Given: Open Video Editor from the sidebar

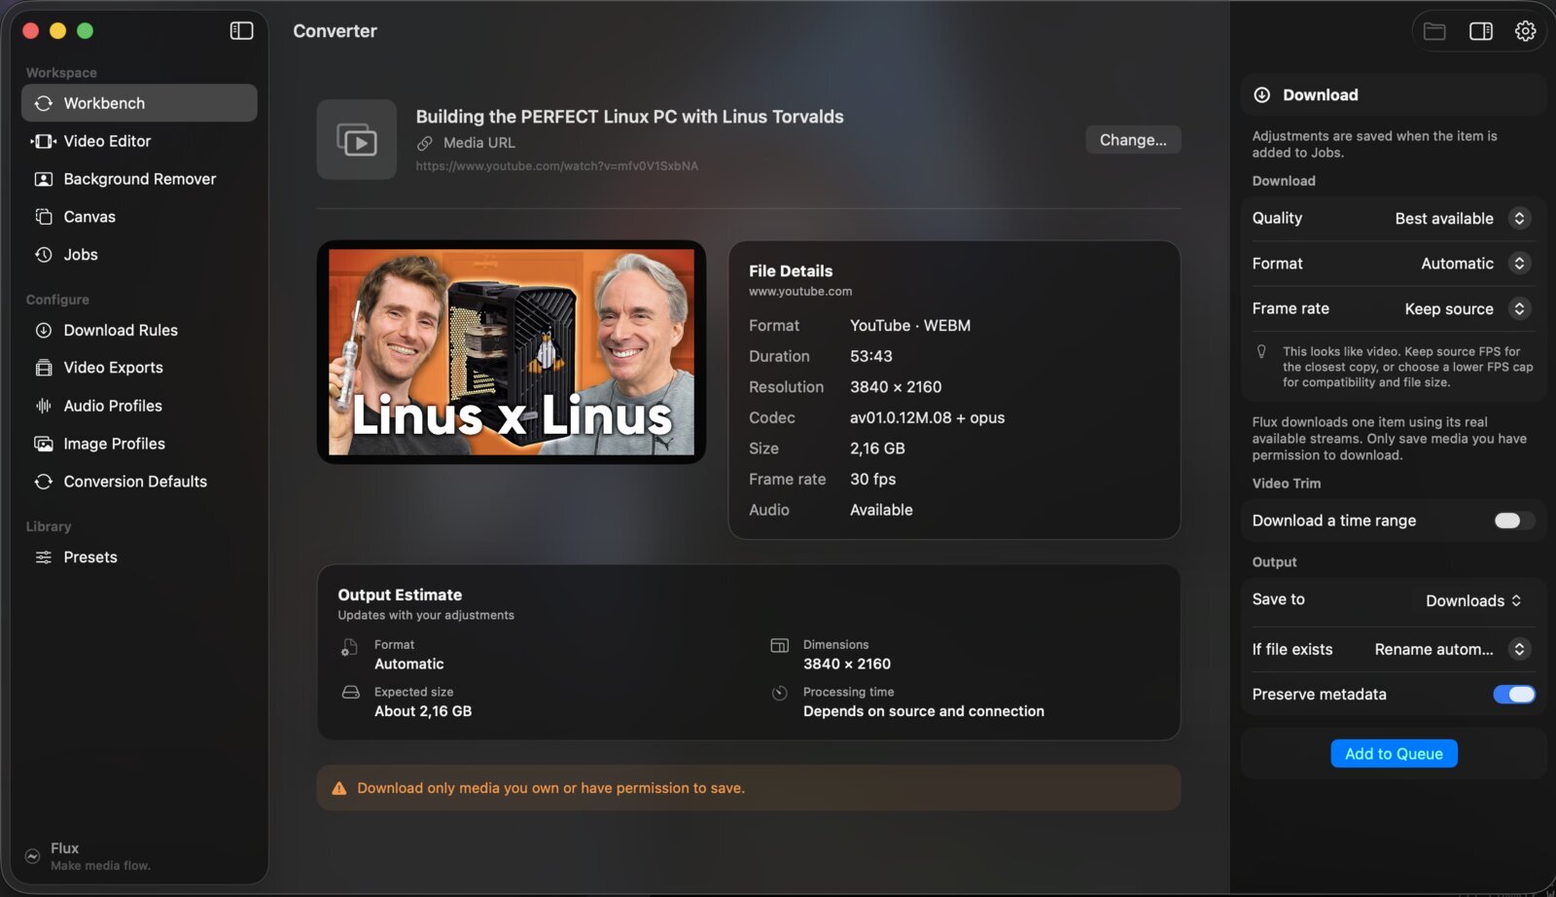Looking at the screenshot, I should (x=139, y=141).
